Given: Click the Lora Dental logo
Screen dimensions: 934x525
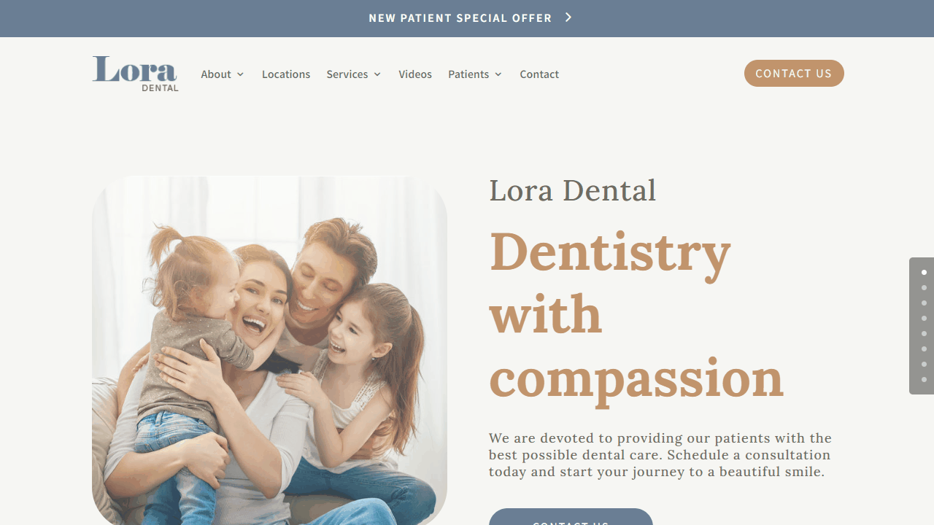Looking at the screenshot, I should [135, 74].
